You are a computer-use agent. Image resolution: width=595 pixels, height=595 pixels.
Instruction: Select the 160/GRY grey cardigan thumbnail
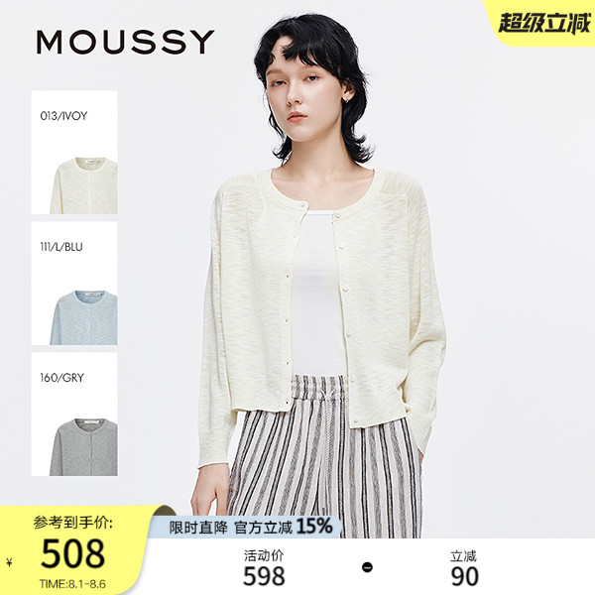pyautogui.click(x=74, y=415)
